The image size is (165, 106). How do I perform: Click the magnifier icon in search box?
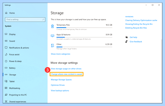coord(43,19)
